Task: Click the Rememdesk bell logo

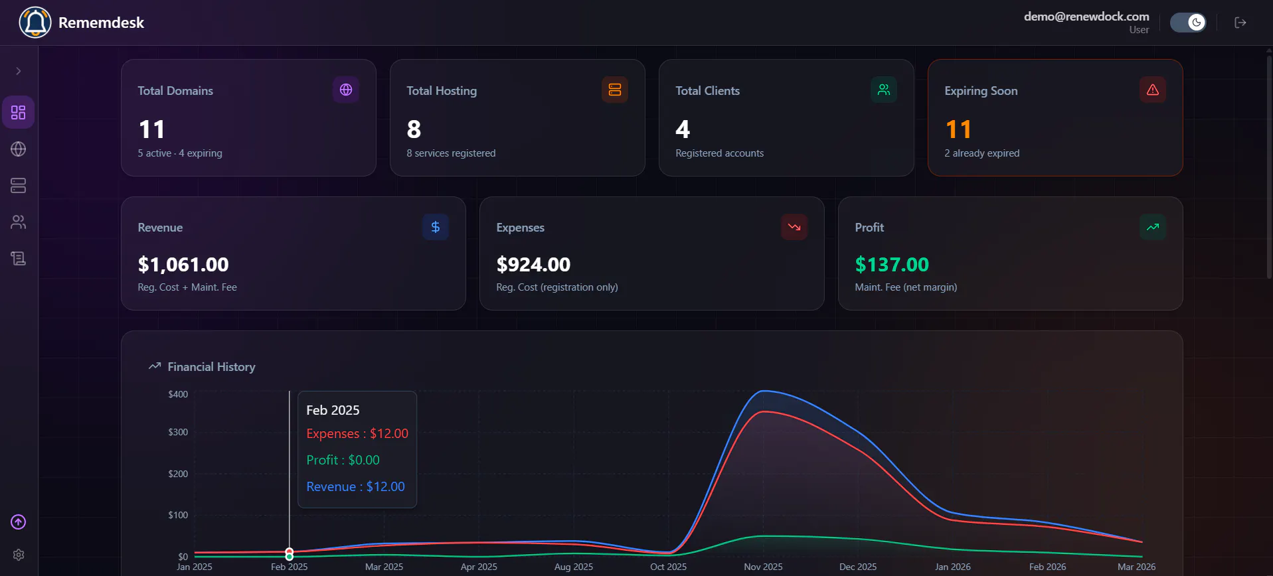Action: tap(35, 23)
